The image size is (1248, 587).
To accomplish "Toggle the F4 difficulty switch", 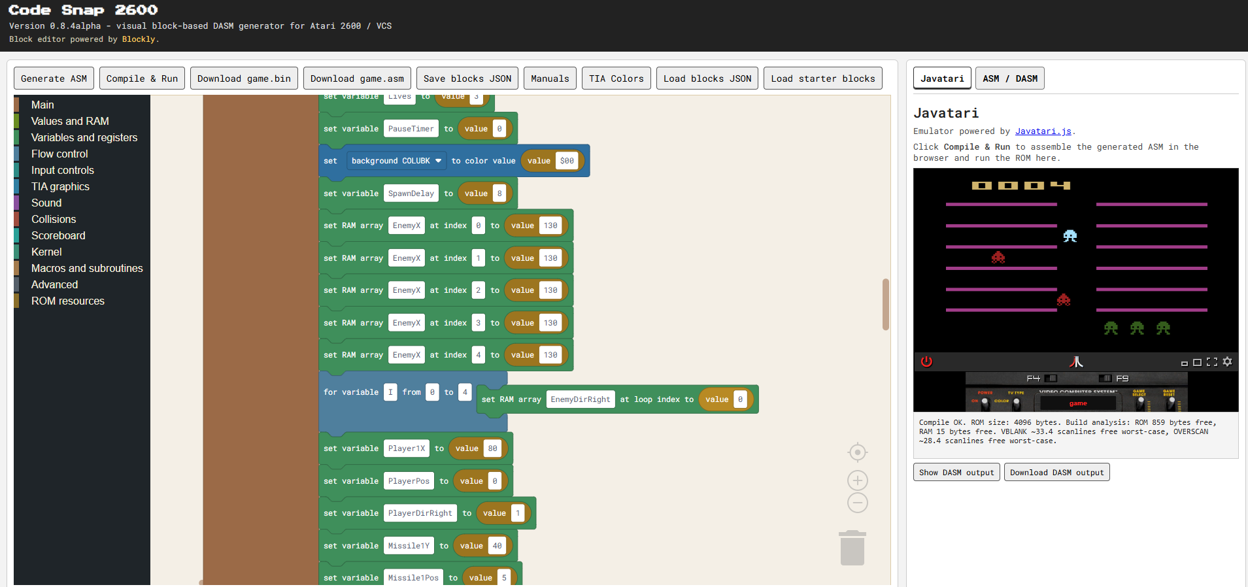I will click(1051, 378).
